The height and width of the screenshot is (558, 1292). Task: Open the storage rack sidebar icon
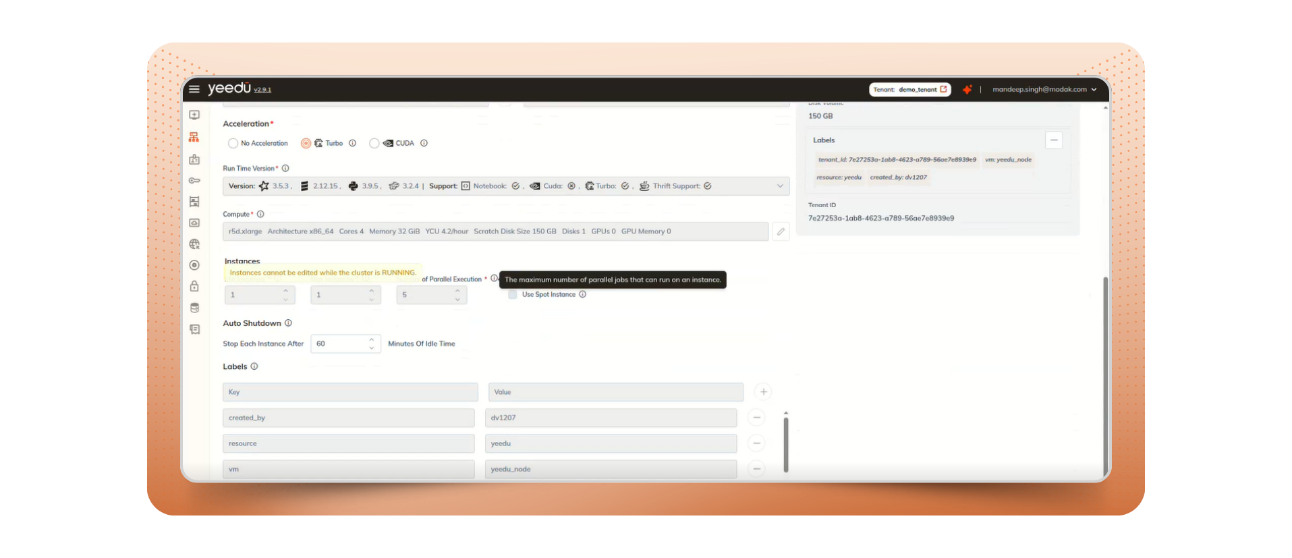pos(194,202)
